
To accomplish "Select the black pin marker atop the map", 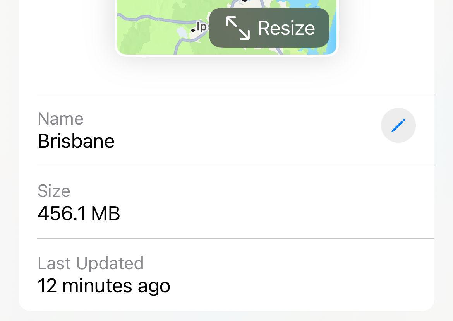I will (245, 2).
